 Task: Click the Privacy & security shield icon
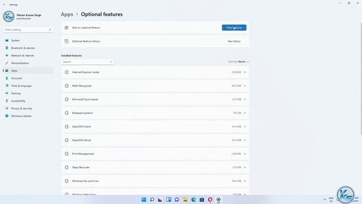click(7, 108)
